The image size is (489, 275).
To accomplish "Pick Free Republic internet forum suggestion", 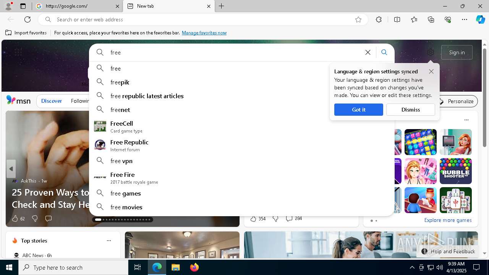I will pyautogui.click(x=241, y=145).
